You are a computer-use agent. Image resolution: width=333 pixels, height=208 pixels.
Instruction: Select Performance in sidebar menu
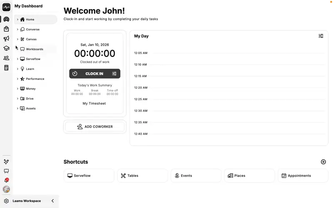click(36, 79)
